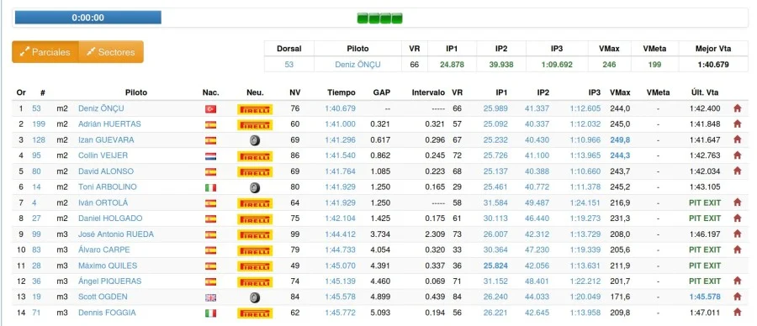The image size is (757, 326).
Task: Sort by the GAP column header
Action: point(381,92)
